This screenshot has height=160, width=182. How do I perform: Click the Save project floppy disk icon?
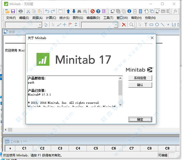[13, 11]
